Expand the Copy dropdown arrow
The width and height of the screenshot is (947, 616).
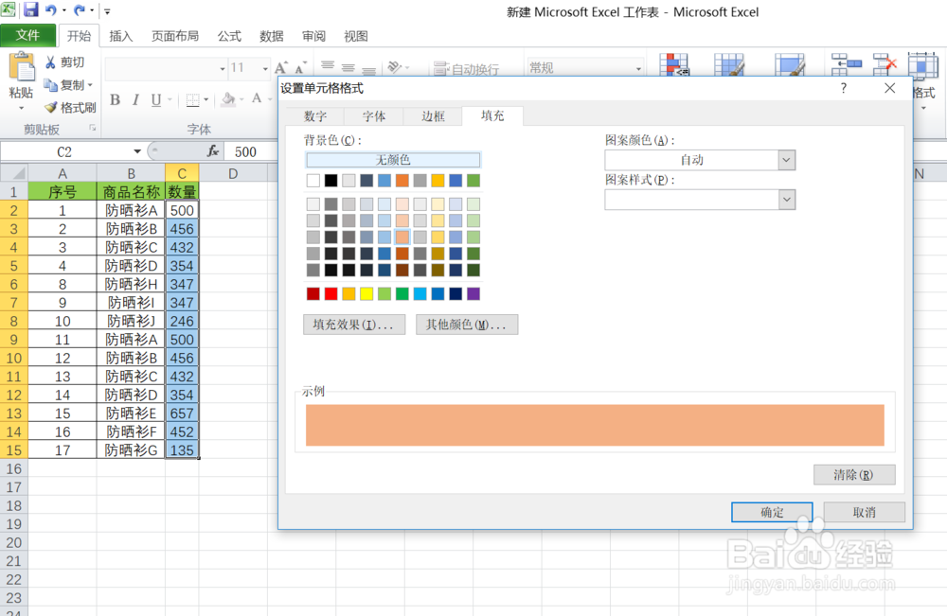91,85
